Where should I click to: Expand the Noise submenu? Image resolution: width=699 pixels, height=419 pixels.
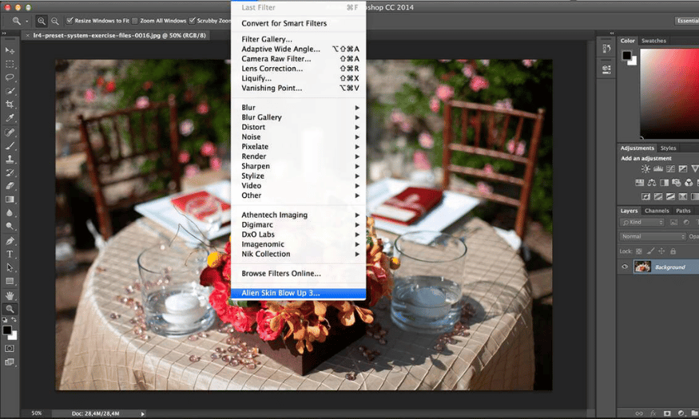tap(299, 136)
